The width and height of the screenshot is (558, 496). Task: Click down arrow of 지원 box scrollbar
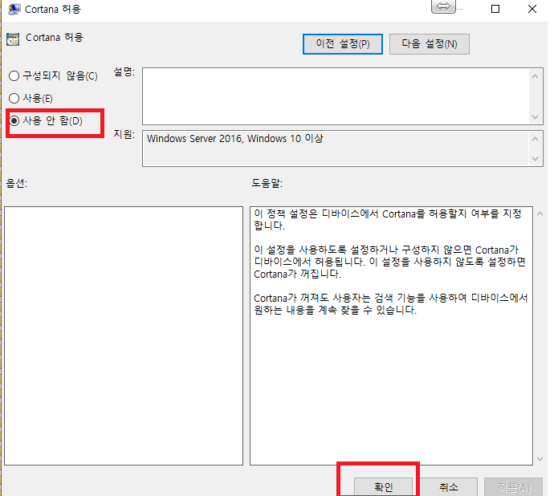click(x=535, y=159)
